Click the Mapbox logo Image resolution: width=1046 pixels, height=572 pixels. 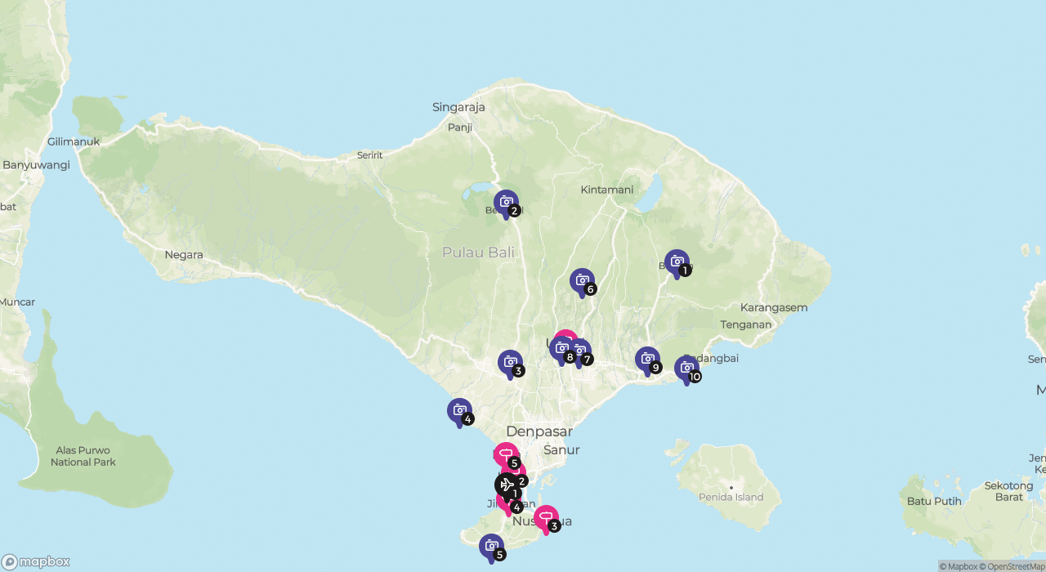[x=36, y=562]
